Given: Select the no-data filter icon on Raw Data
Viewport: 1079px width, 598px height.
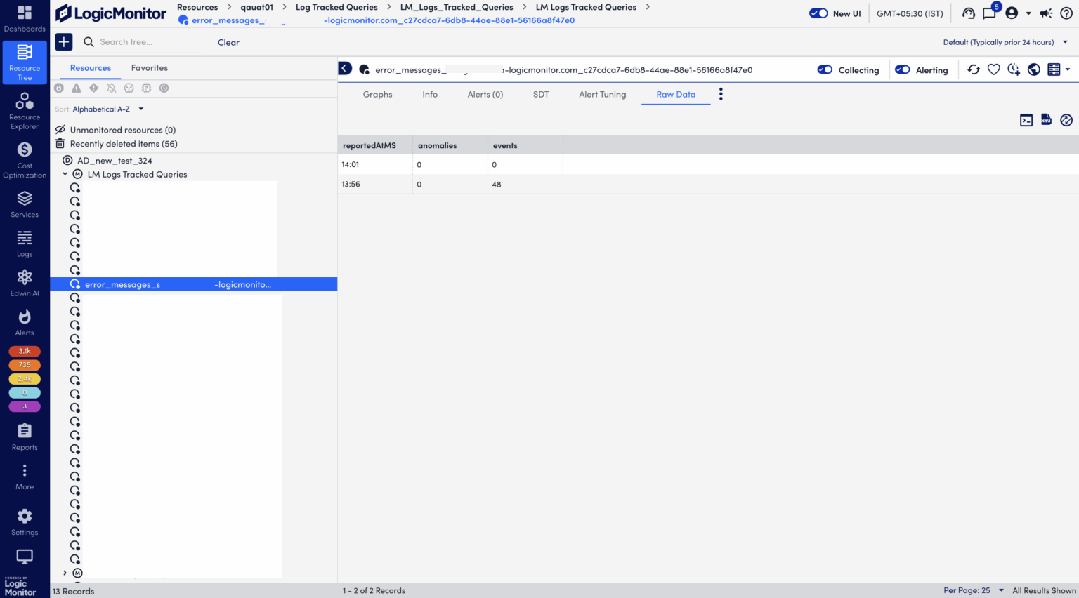Looking at the screenshot, I should pos(1066,120).
